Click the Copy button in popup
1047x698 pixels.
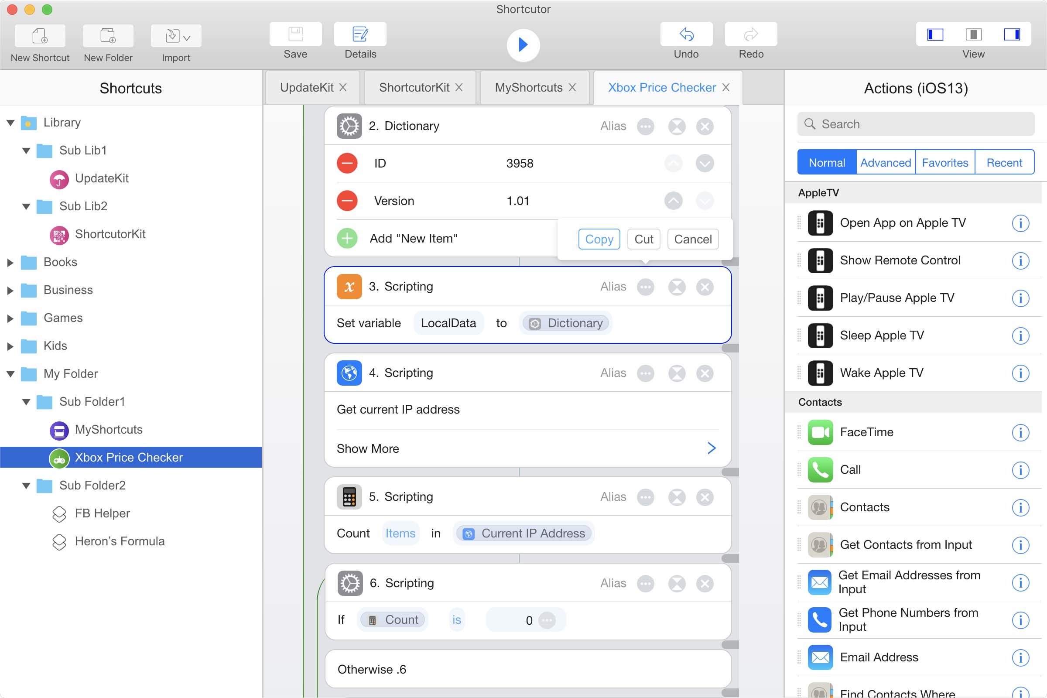click(599, 240)
